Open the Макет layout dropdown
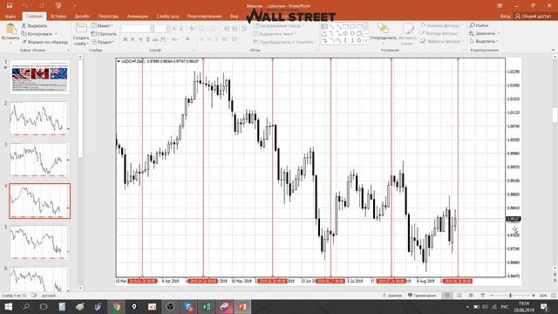558x314 pixels. click(102, 25)
